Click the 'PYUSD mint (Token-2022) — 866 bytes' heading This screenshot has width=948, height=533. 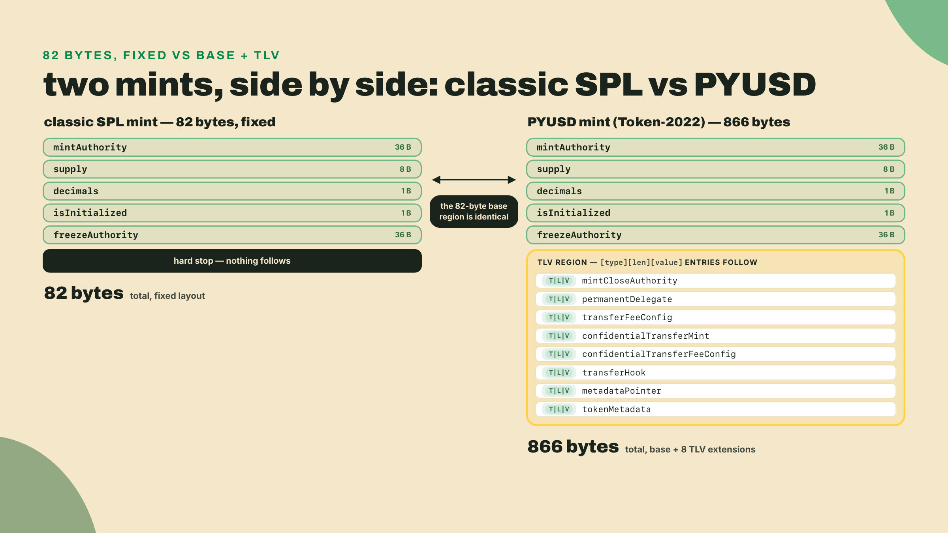point(659,122)
